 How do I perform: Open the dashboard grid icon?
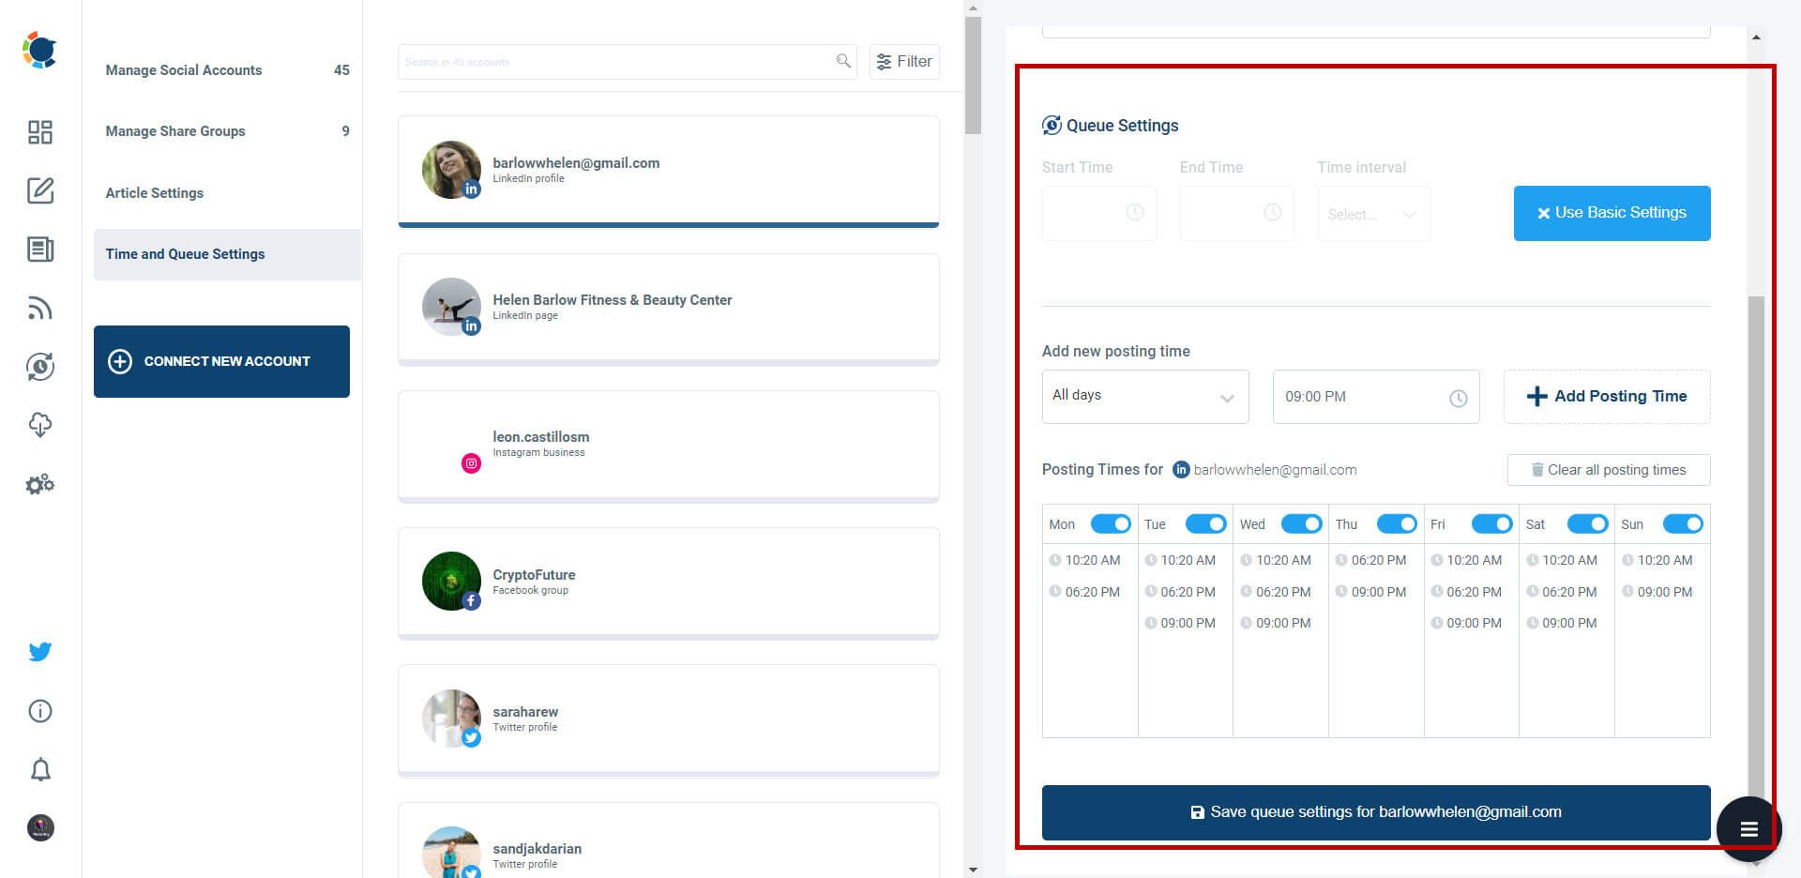pos(39,132)
